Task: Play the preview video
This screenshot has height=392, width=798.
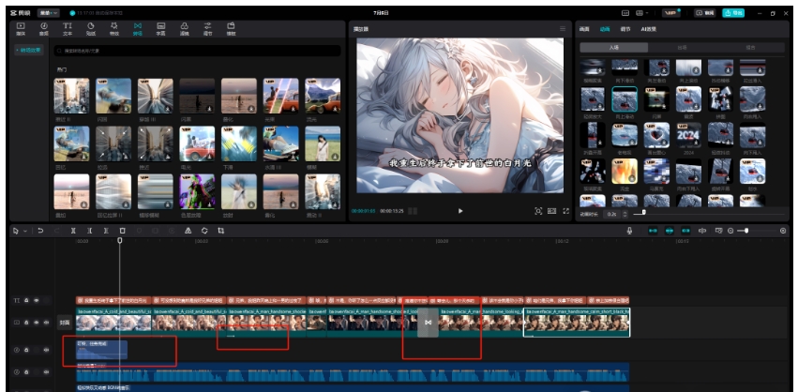Action: [460, 211]
